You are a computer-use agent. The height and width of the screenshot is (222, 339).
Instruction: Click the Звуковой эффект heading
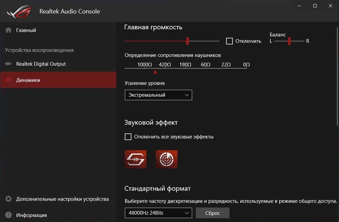pos(151,122)
